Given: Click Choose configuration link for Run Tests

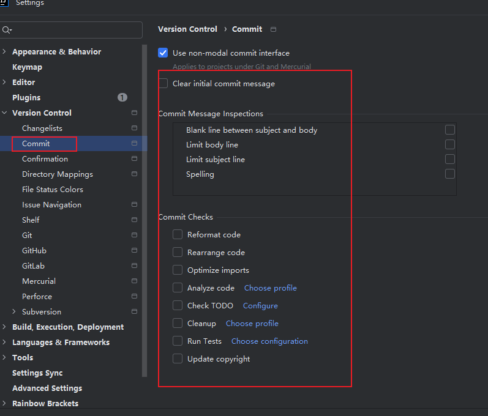Looking at the screenshot, I should point(269,341).
